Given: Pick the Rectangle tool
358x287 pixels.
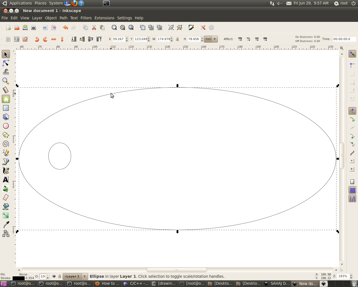Looking at the screenshot, I should (x=6, y=108).
